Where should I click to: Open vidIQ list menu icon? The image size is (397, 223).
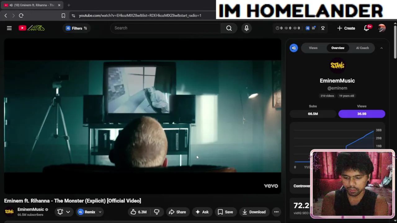pos(314,28)
